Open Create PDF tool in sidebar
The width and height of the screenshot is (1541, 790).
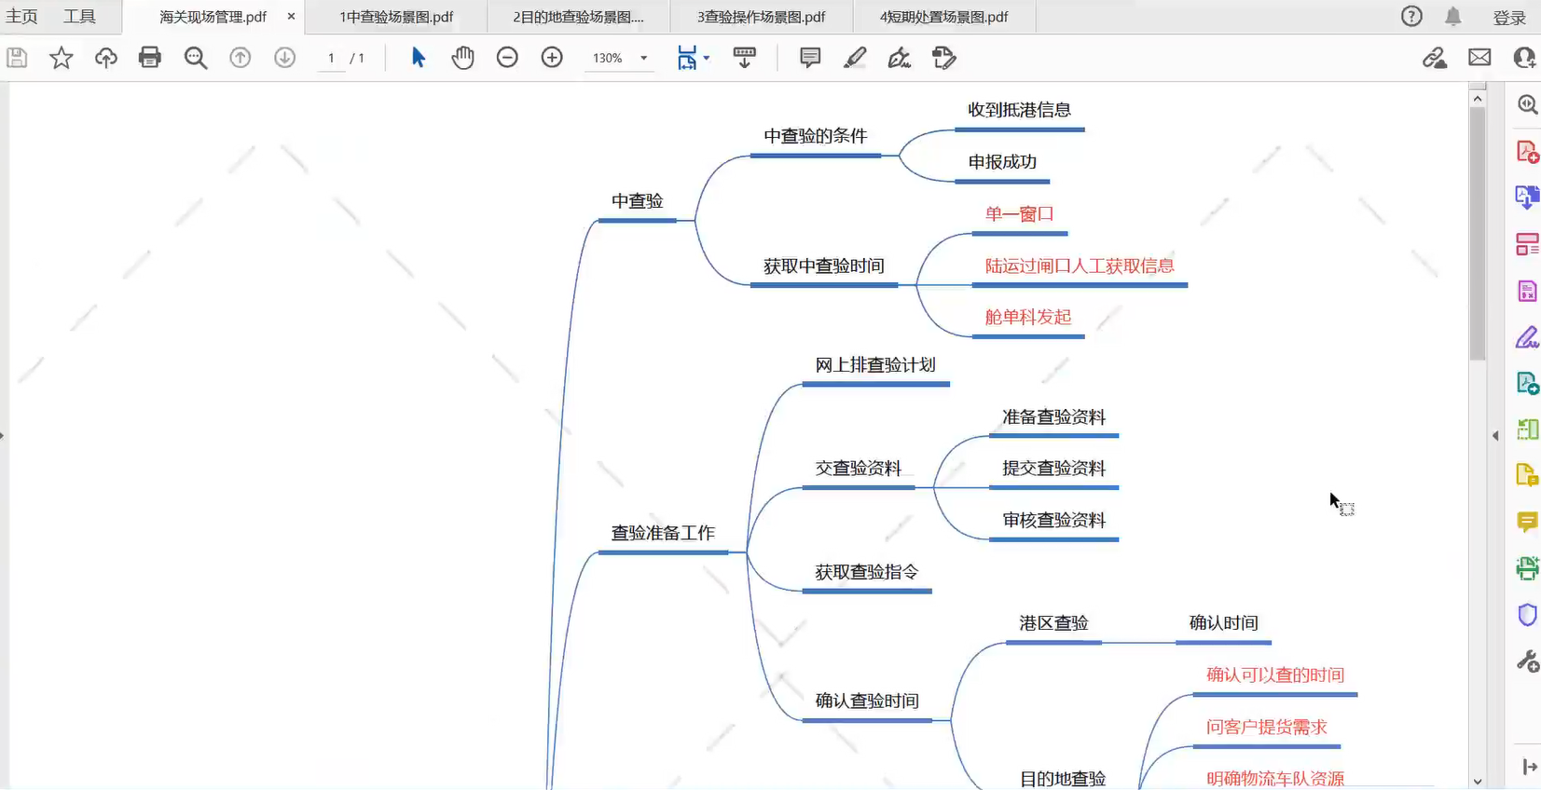pos(1527,151)
